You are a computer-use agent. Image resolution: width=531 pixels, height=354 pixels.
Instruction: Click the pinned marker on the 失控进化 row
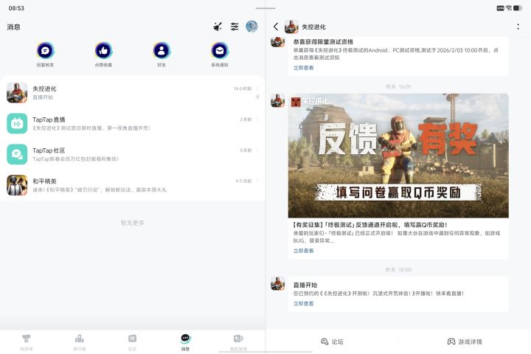(257, 97)
